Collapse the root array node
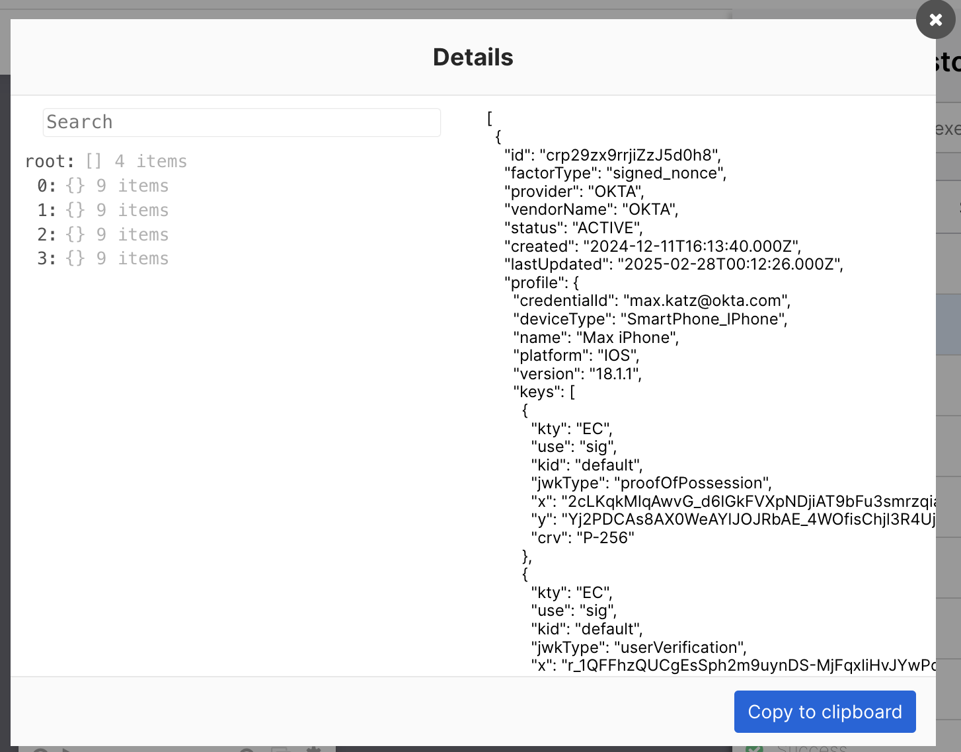 click(x=50, y=161)
